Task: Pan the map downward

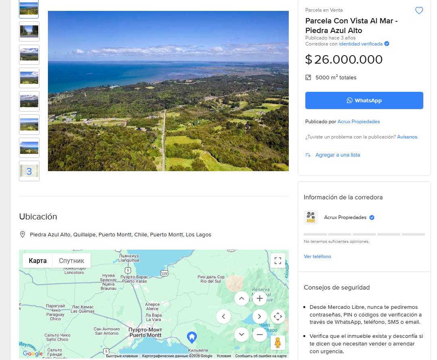Action: click(x=242, y=334)
